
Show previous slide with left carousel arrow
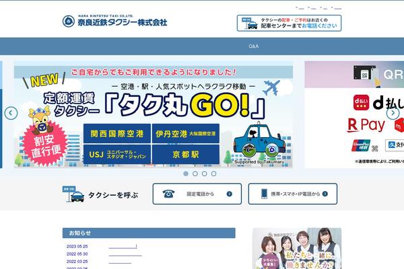[11, 113]
